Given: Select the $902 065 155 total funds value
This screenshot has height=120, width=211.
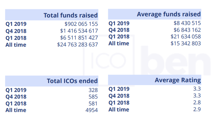Looking at the screenshot, I should [x=81, y=24].
